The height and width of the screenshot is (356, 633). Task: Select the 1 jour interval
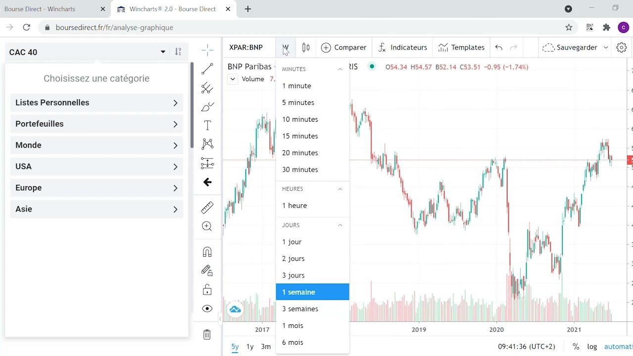(x=313, y=242)
